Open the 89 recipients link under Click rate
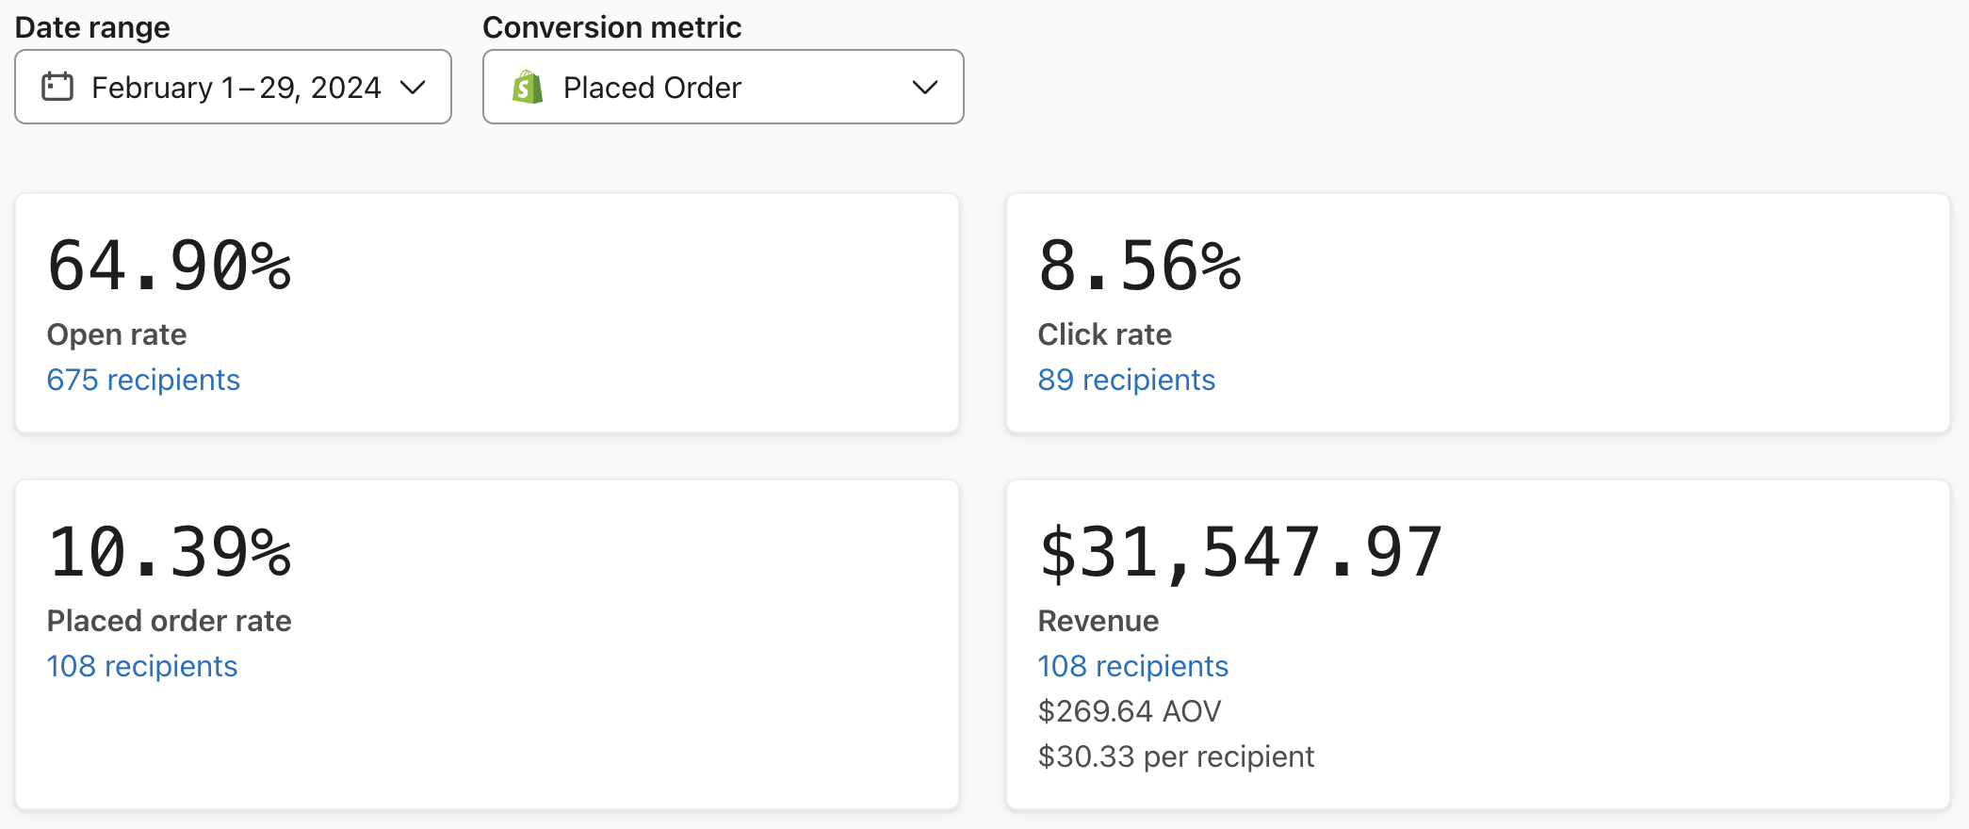The width and height of the screenshot is (1969, 829). [1126, 380]
